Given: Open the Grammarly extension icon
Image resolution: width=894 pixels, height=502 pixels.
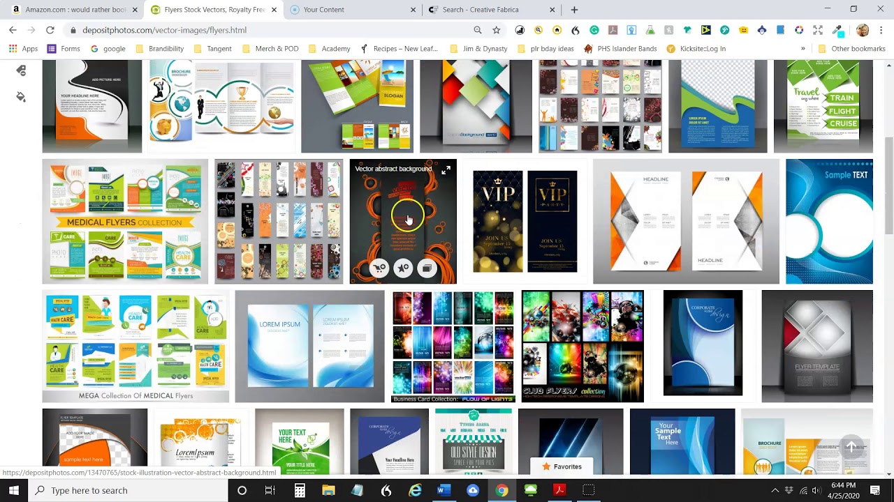Looking at the screenshot, I should coord(594,30).
